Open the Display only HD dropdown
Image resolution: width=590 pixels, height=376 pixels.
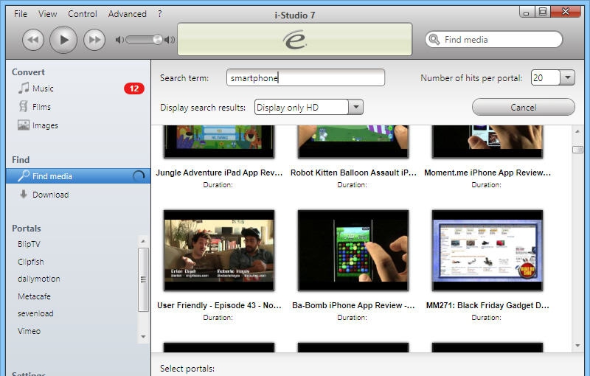(x=355, y=107)
